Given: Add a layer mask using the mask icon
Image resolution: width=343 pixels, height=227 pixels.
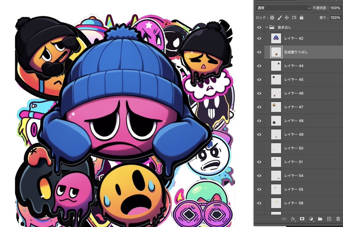Looking at the screenshot, I should tap(302, 219).
